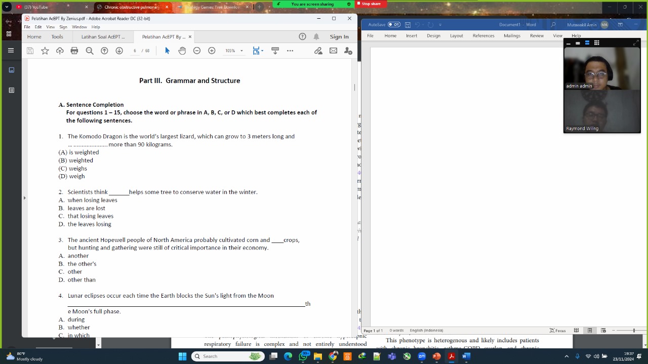Activate the Hand pan tool

[x=182, y=51]
